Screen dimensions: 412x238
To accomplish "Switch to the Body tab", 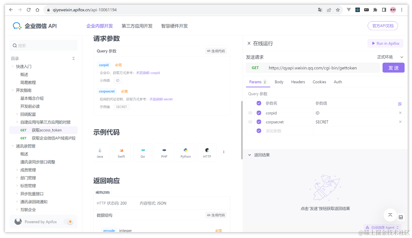I will click(x=279, y=82).
